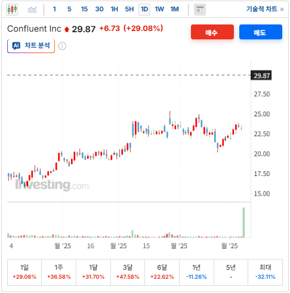Switch to the area line chart icon
This screenshot has height=293, width=290.
coord(32,10)
